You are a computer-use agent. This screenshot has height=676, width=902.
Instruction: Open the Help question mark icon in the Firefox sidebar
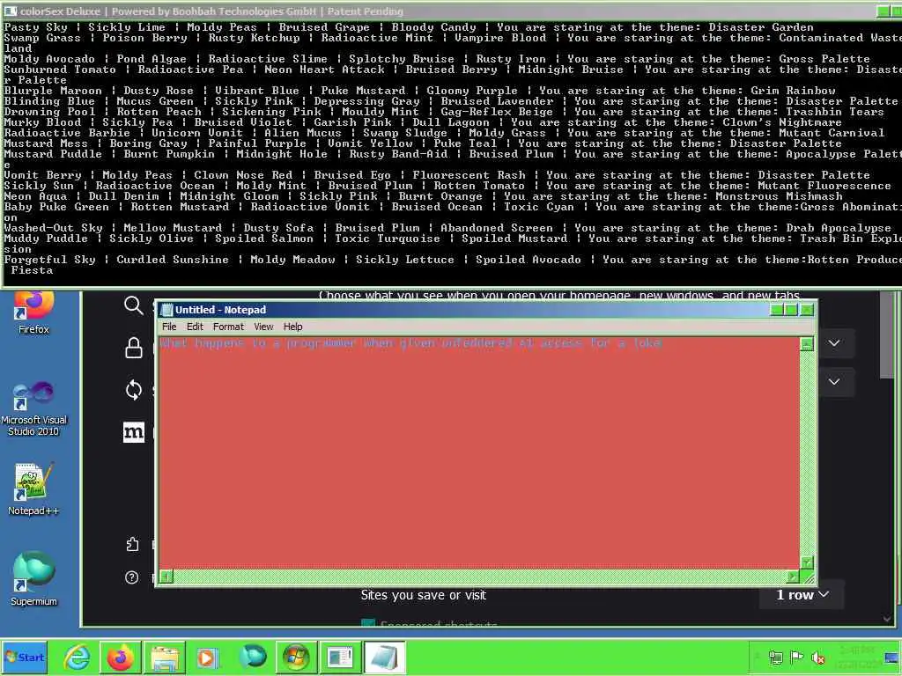(132, 577)
